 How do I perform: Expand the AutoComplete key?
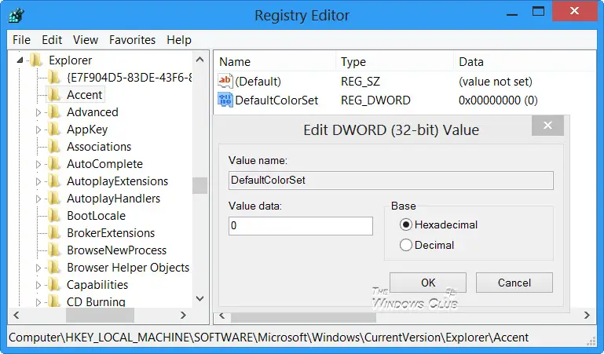(38, 164)
